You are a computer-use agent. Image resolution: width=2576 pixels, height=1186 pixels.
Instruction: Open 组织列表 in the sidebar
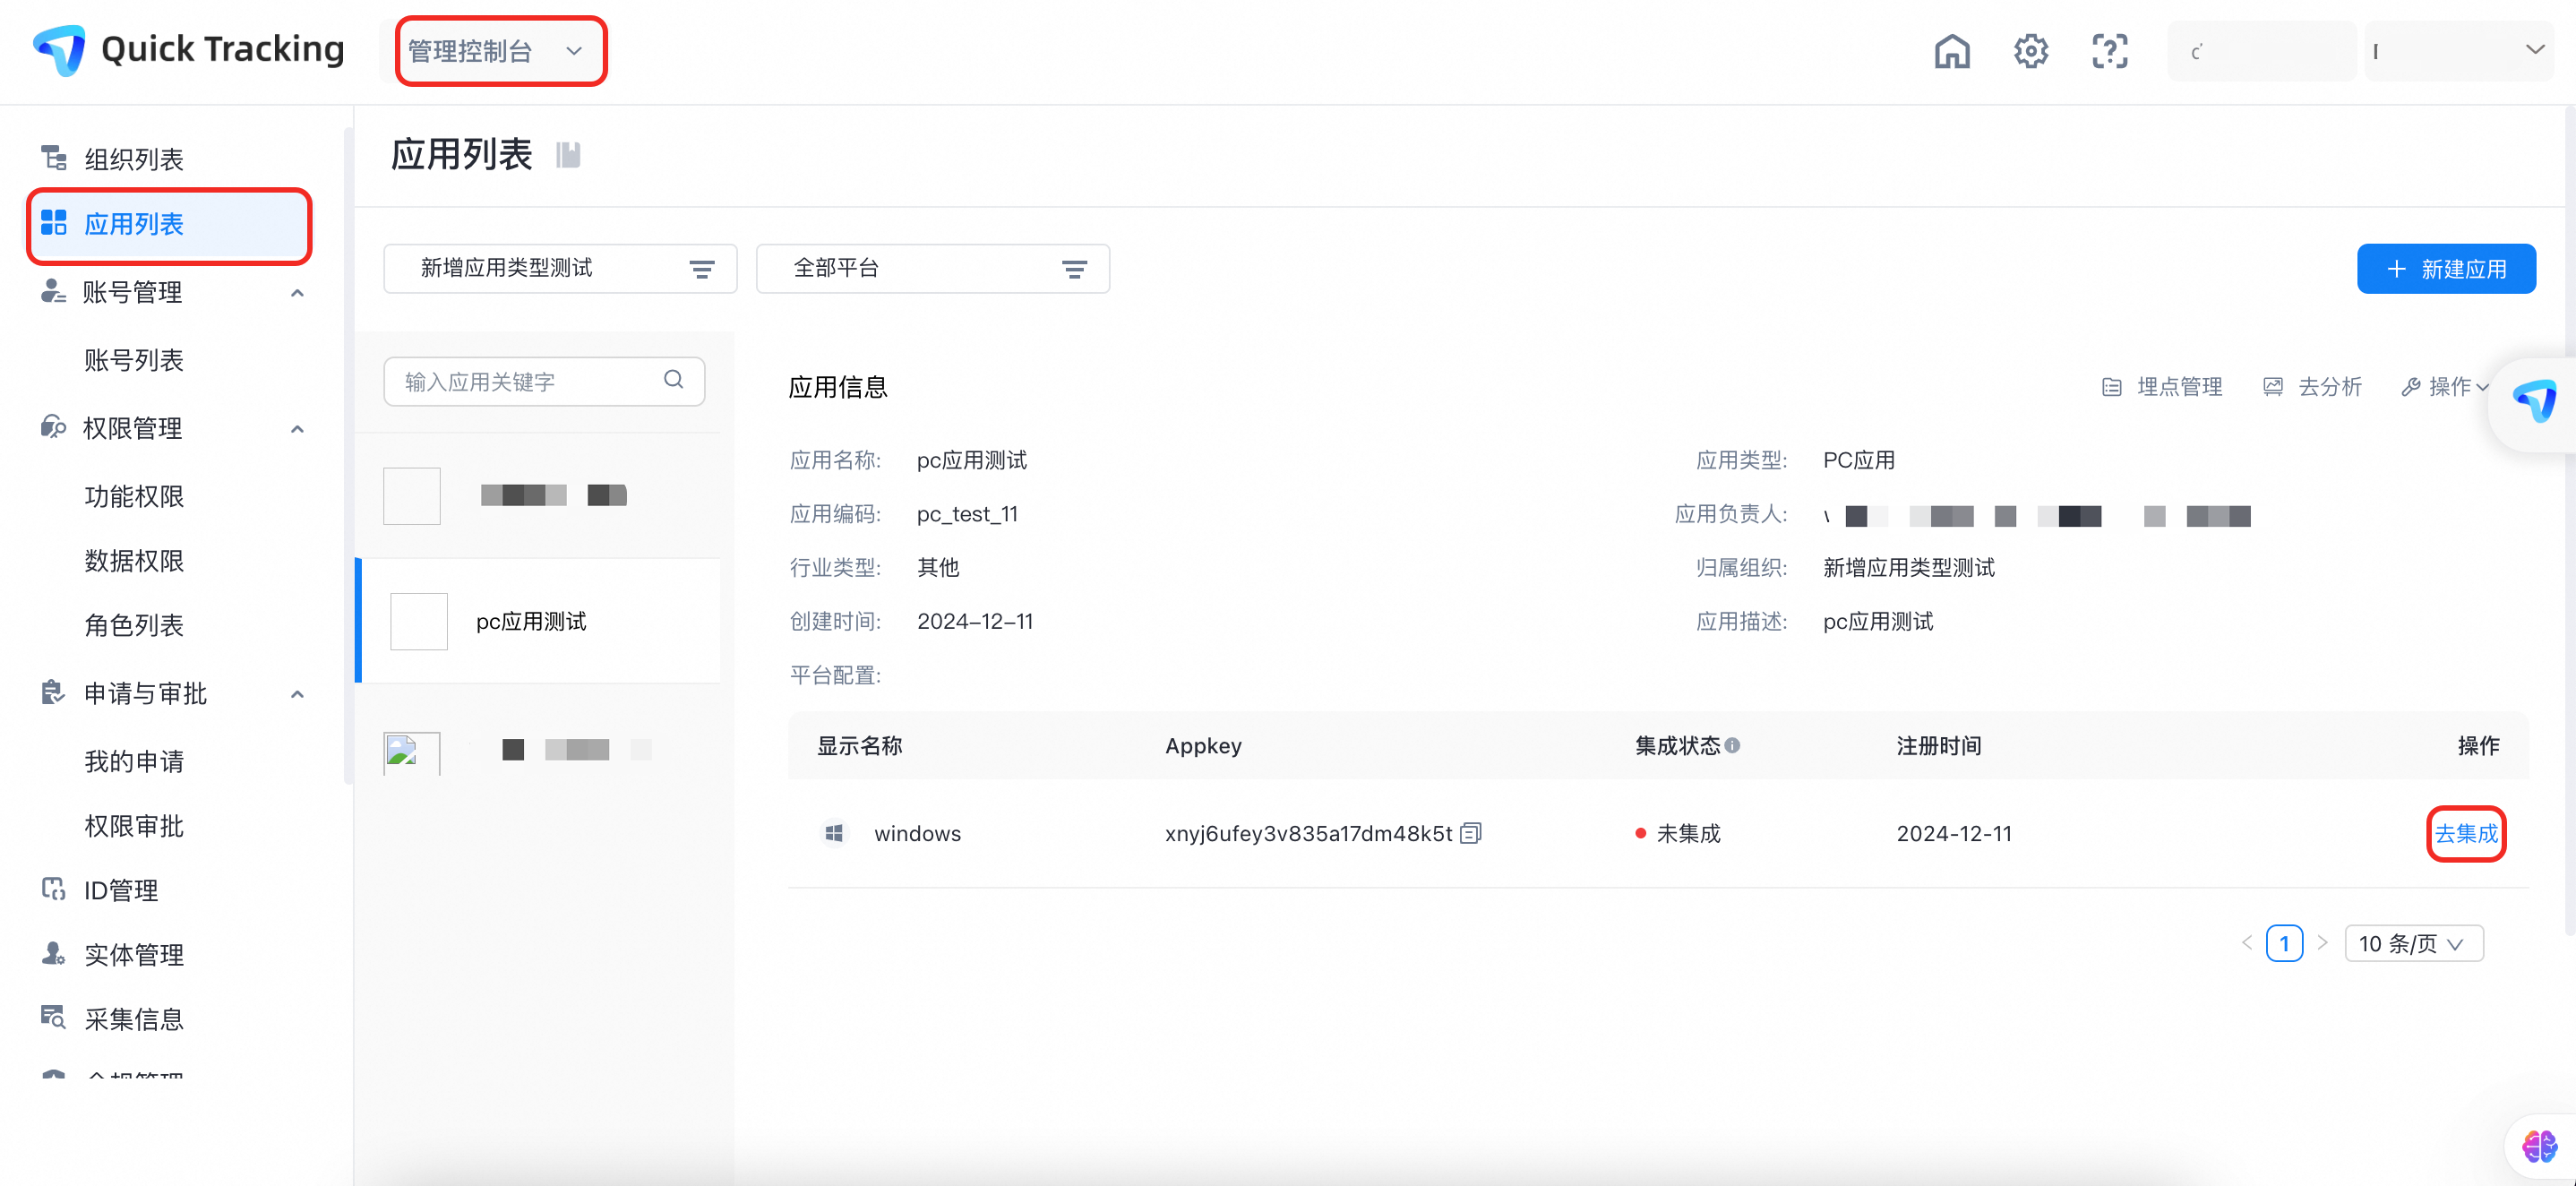[x=134, y=159]
